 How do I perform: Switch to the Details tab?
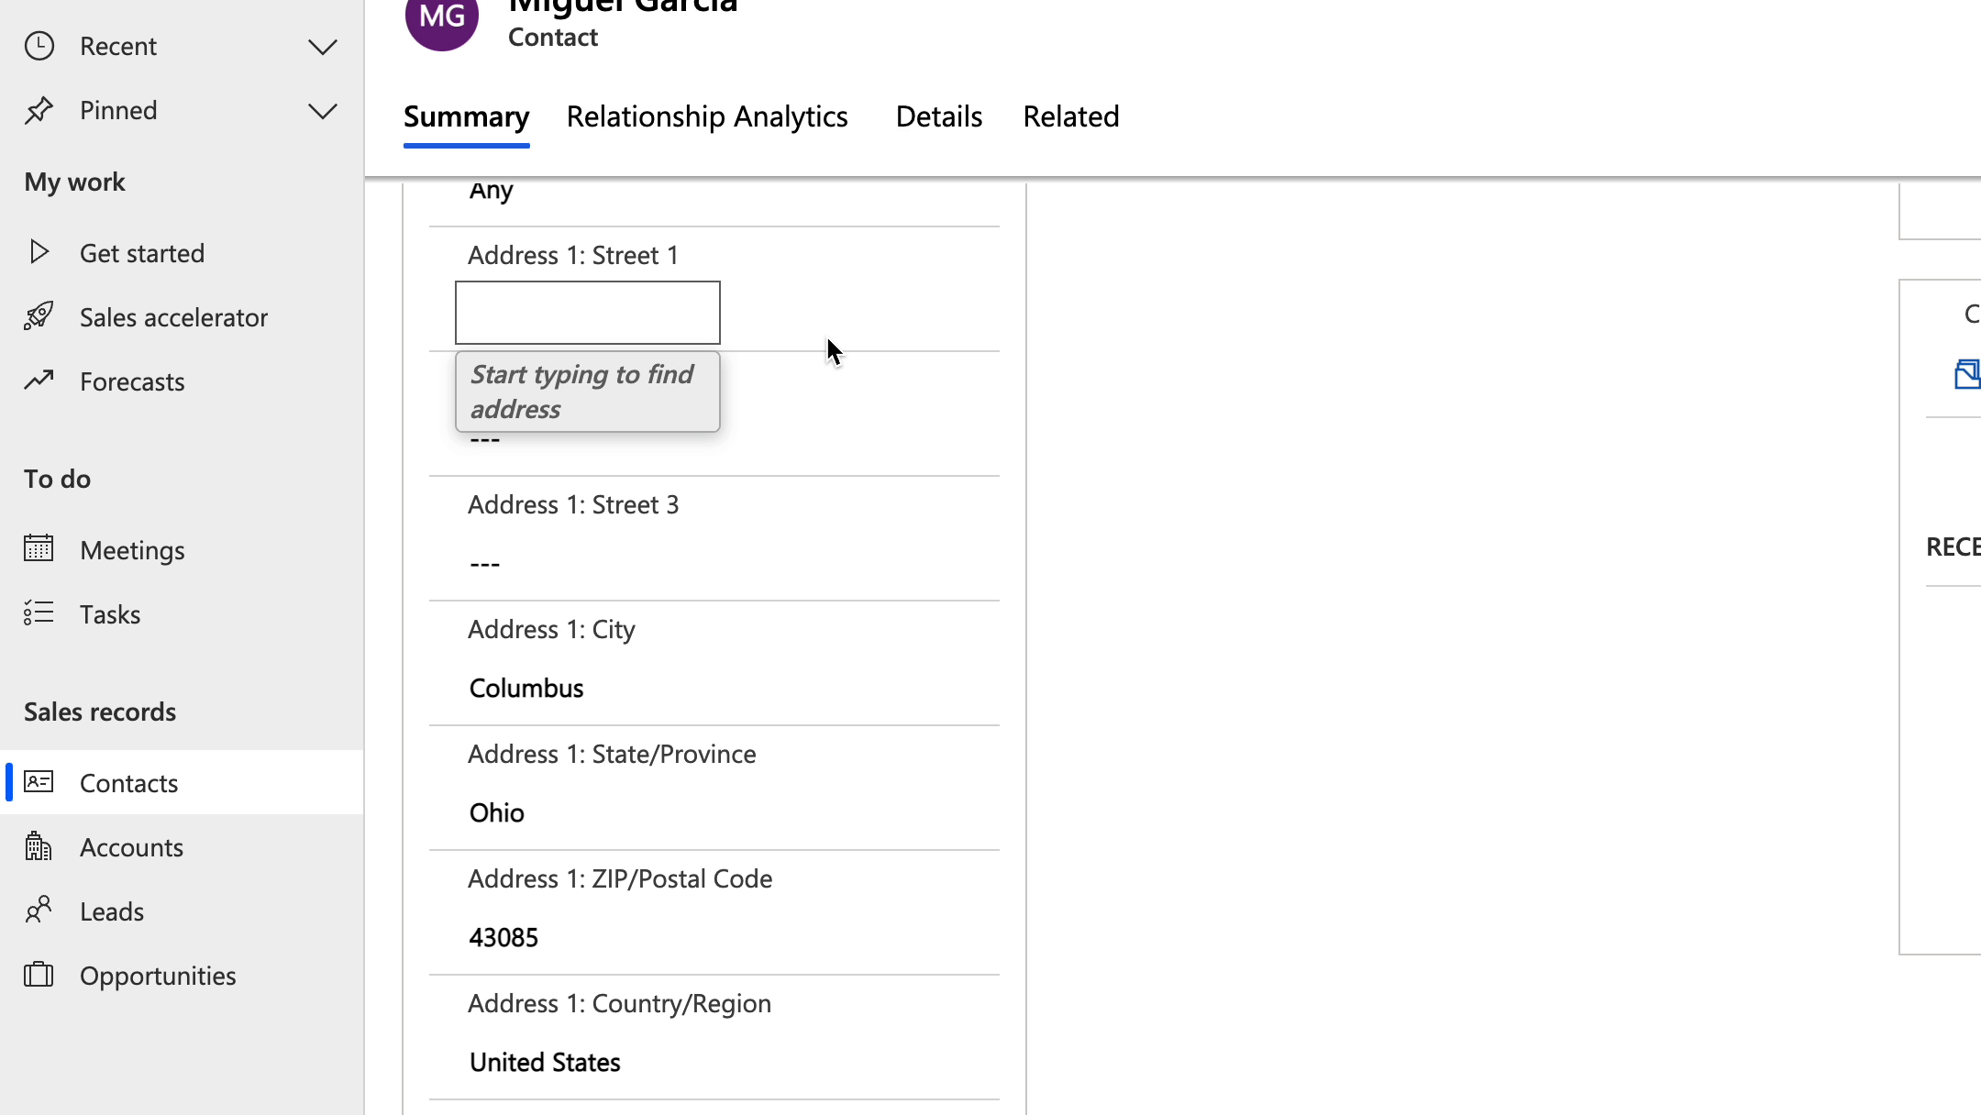(939, 116)
